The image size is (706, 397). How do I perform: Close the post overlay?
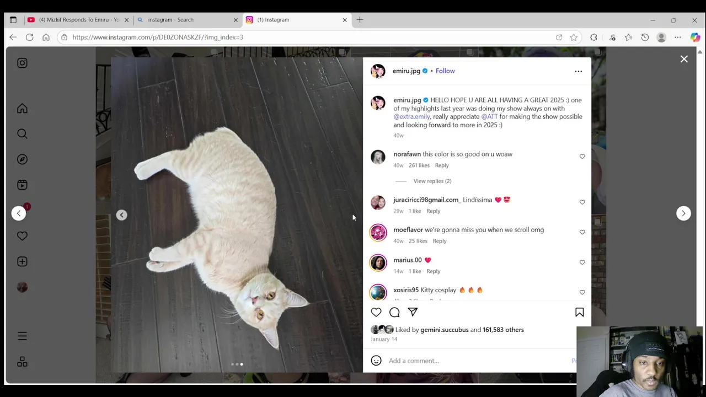point(684,59)
